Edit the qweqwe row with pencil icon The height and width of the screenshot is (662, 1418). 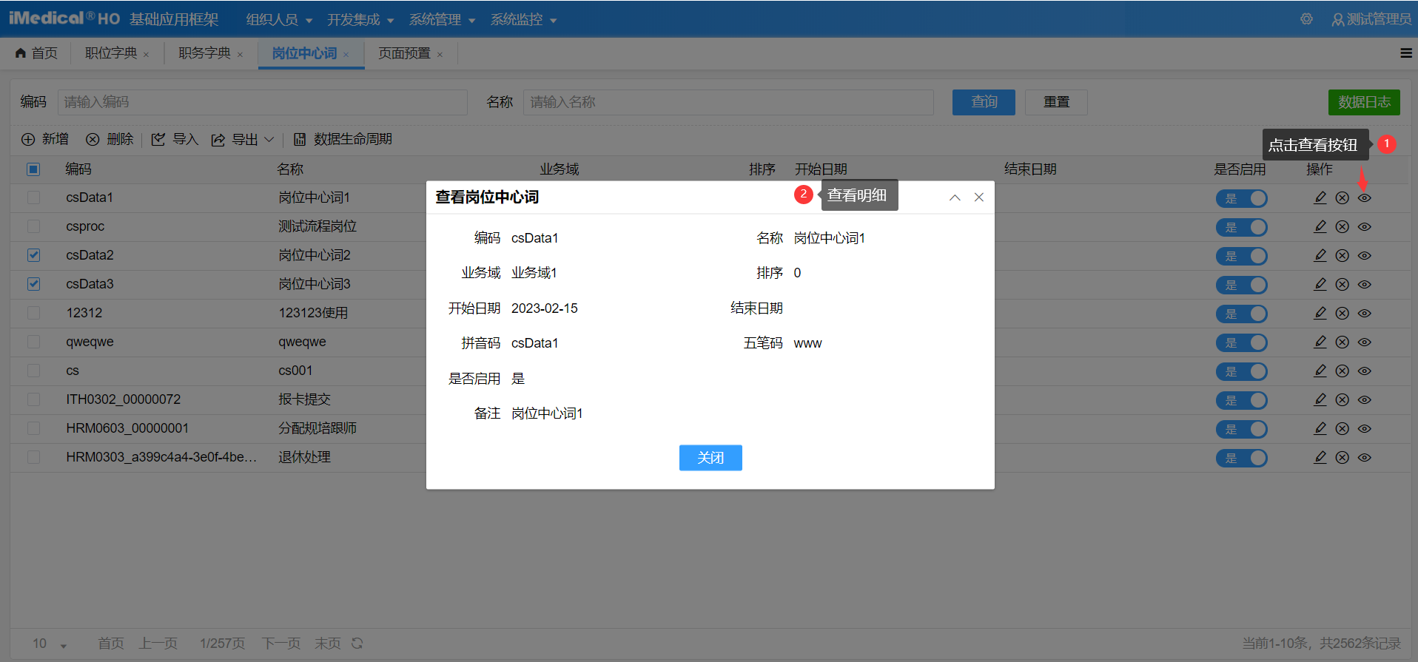click(x=1320, y=342)
